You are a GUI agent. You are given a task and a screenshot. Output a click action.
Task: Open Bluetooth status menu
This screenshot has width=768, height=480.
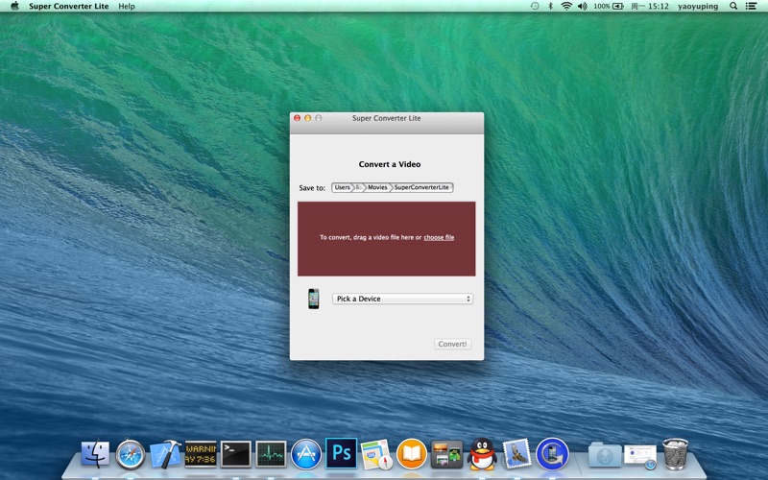coord(550,6)
